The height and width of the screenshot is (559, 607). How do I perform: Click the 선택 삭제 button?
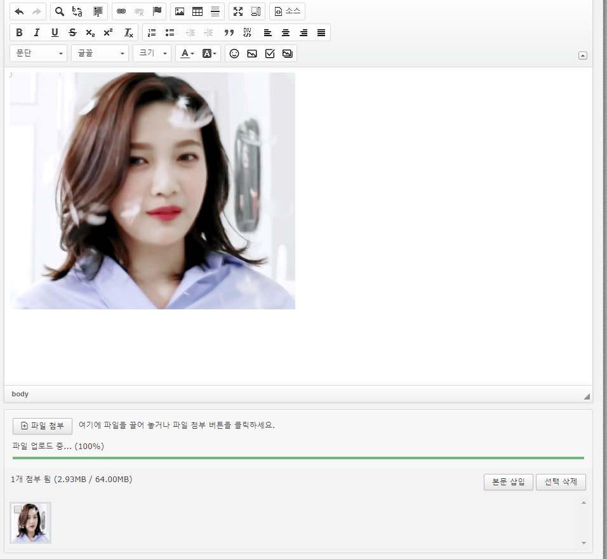[x=561, y=482]
